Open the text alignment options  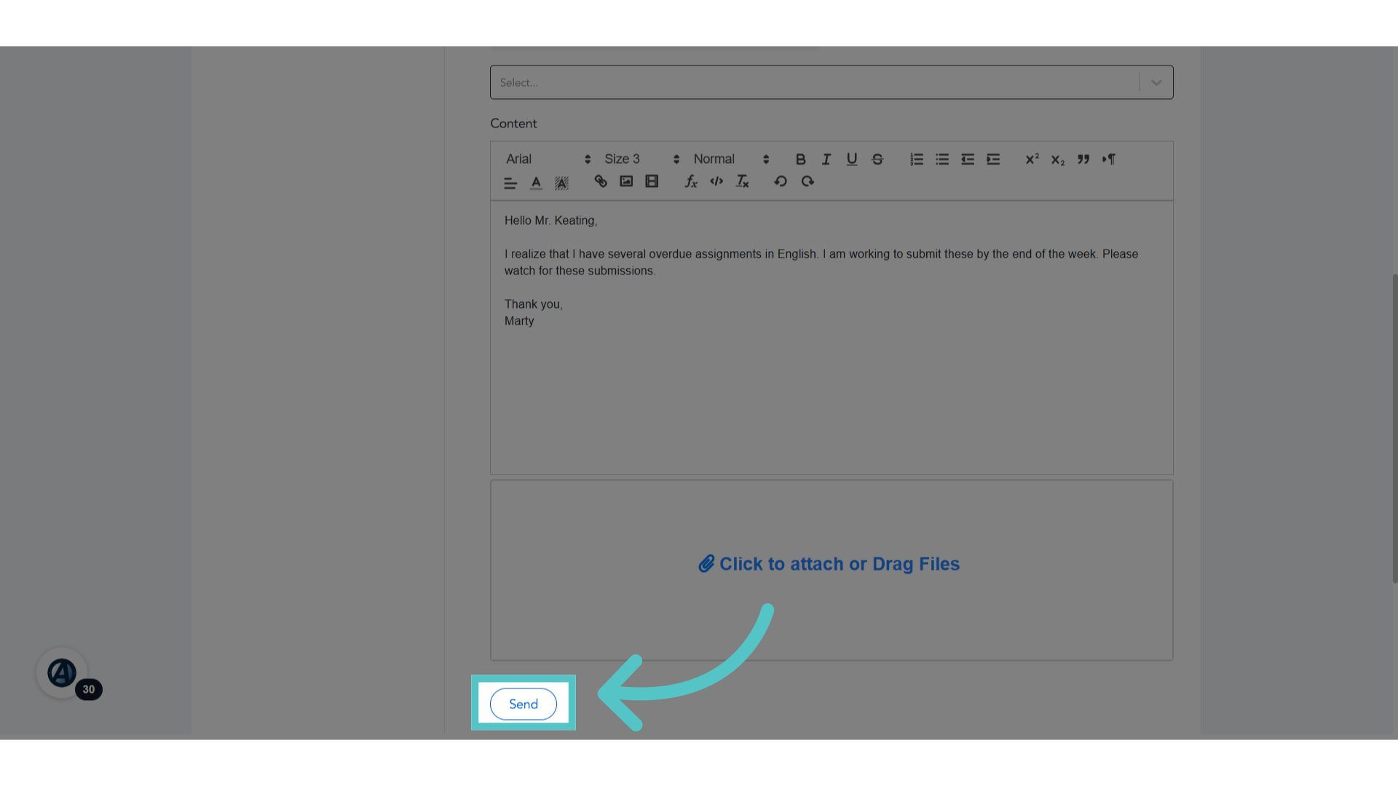coord(510,183)
